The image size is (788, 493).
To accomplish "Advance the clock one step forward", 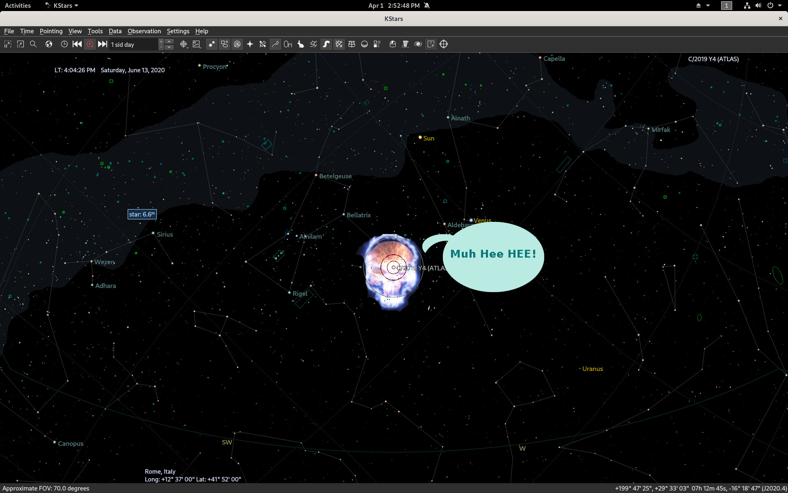I will (103, 44).
